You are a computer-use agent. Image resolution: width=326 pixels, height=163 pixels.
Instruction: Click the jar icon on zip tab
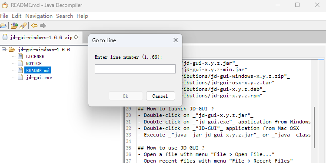tap(5, 37)
